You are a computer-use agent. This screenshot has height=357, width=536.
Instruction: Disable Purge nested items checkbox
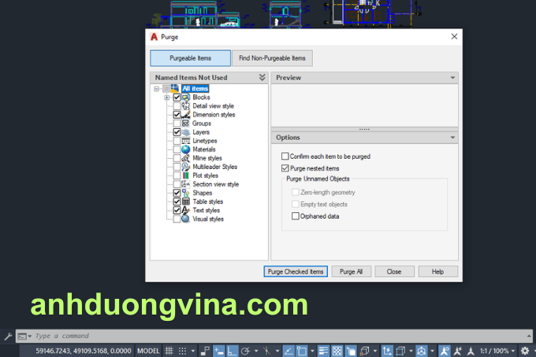(285, 168)
